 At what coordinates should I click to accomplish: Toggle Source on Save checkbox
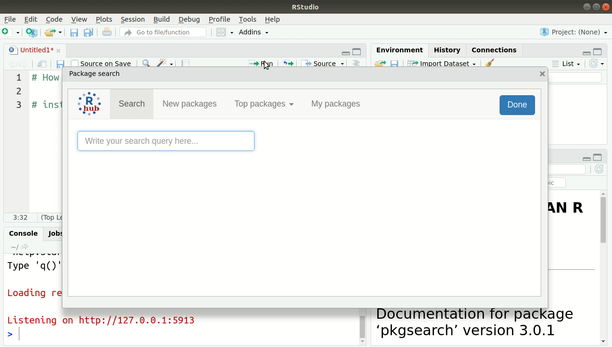click(75, 64)
